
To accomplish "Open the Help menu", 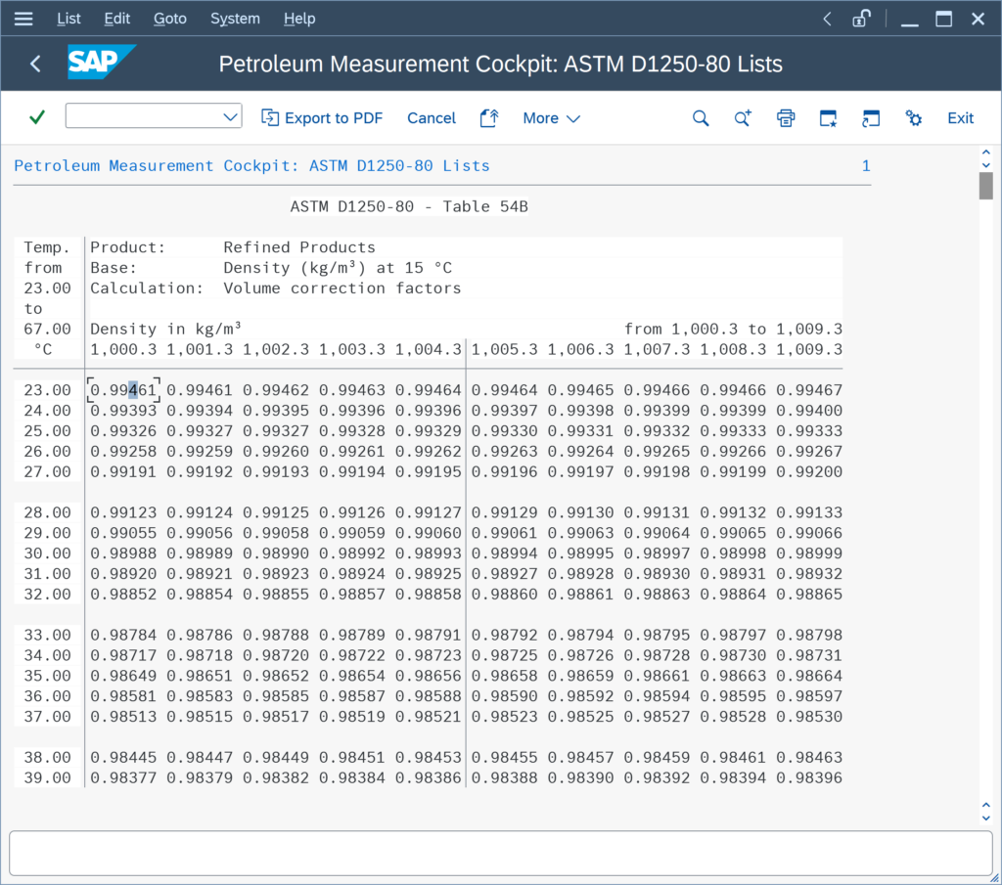I will tap(299, 19).
